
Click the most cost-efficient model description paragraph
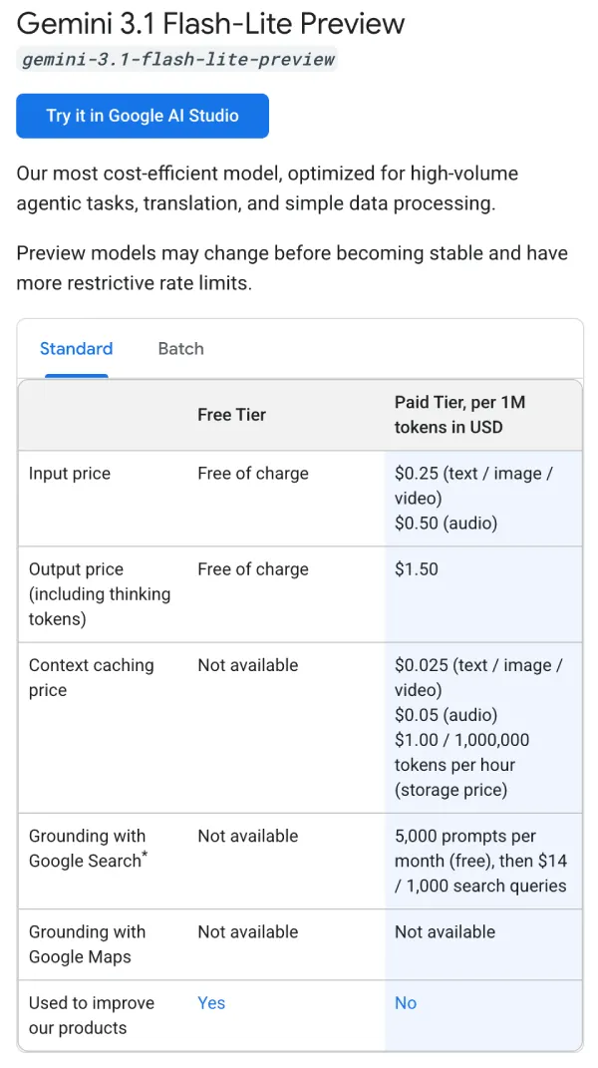click(267, 187)
